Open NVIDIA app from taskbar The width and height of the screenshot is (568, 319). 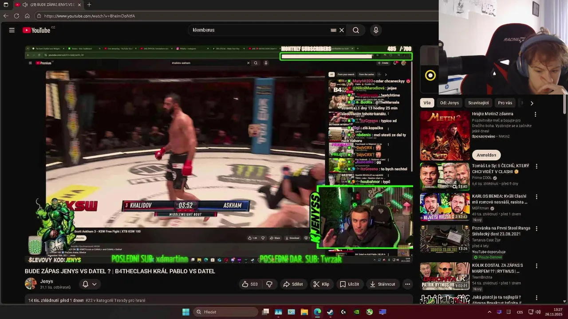(x=356, y=312)
